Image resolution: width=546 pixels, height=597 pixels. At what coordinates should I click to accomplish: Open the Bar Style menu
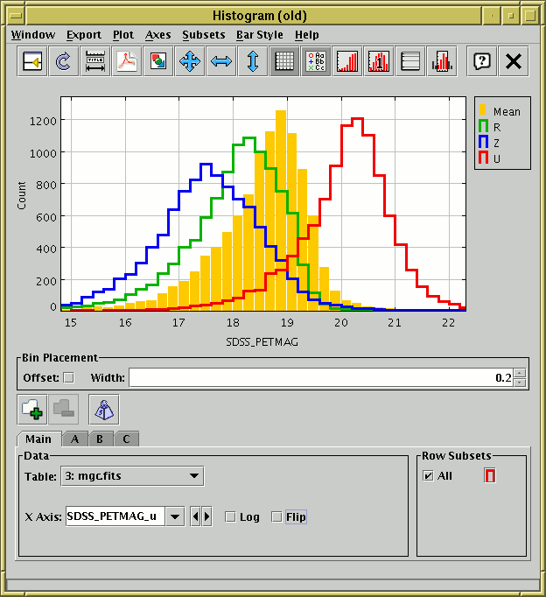click(x=260, y=35)
